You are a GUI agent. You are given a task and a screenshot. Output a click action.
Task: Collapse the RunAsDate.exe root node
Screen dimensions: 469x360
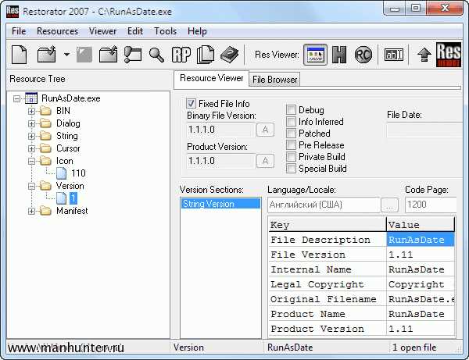pyautogui.click(x=16, y=98)
